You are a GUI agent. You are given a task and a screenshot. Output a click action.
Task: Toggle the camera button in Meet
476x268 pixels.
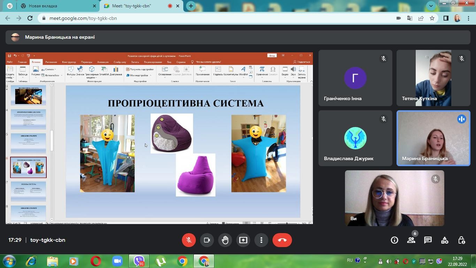coord(207,240)
